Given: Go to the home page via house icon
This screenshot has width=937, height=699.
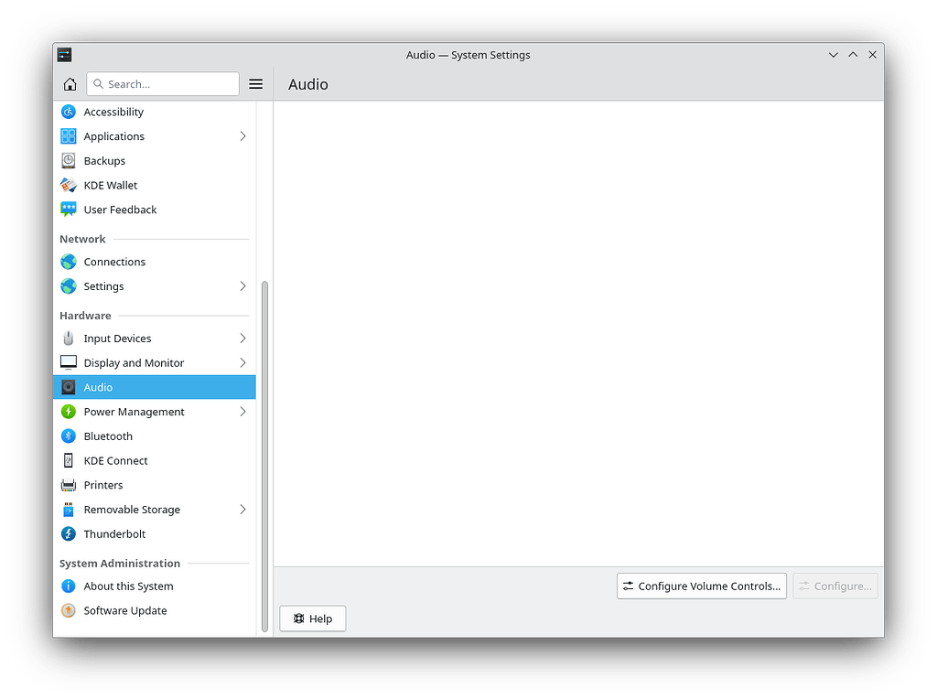Looking at the screenshot, I should pos(70,83).
